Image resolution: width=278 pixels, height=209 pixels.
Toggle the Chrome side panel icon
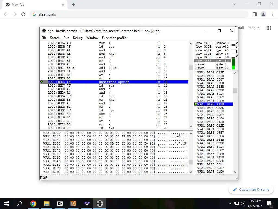pos(255,14)
